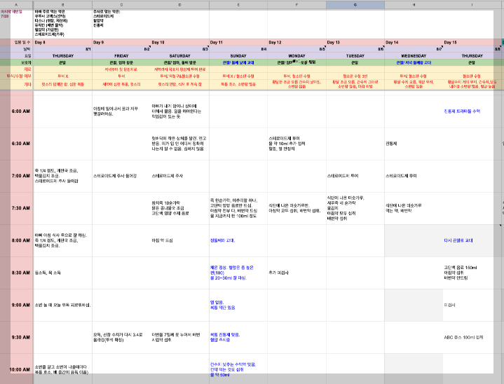Click the Day 15 cell
The height and width of the screenshot is (384, 504).
472,42
